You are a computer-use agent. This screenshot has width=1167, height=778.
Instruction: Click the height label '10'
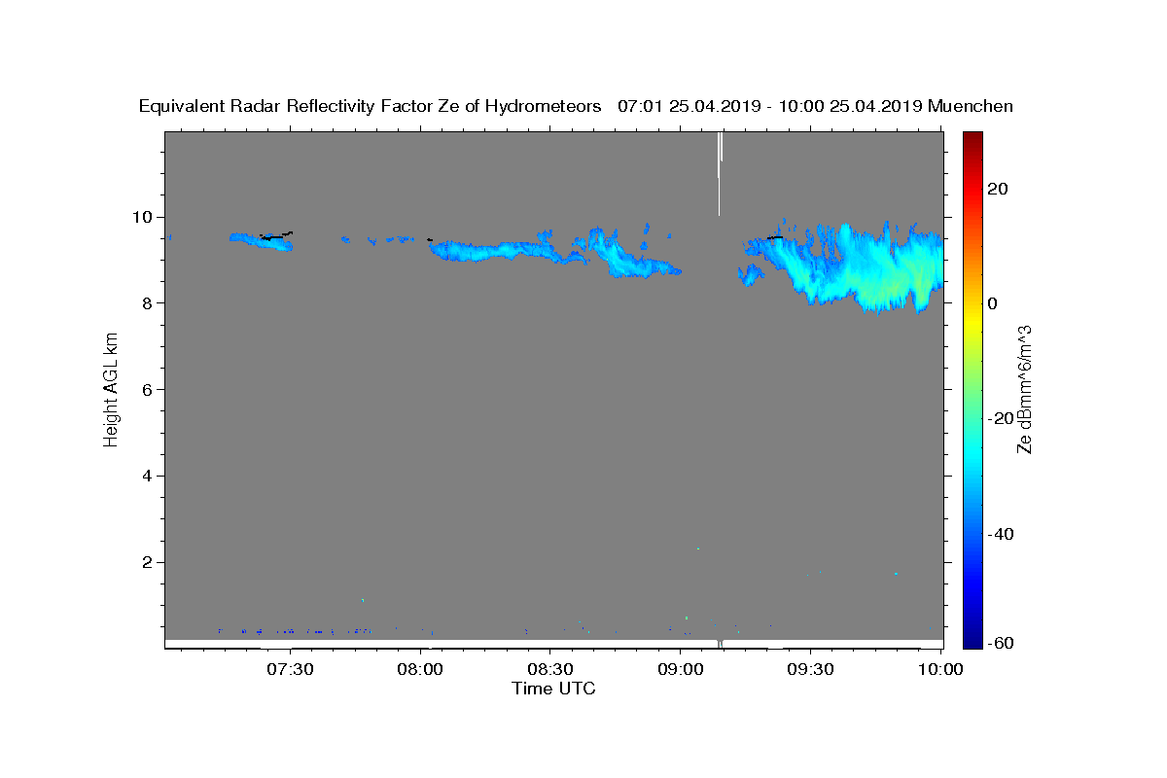(144, 217)
